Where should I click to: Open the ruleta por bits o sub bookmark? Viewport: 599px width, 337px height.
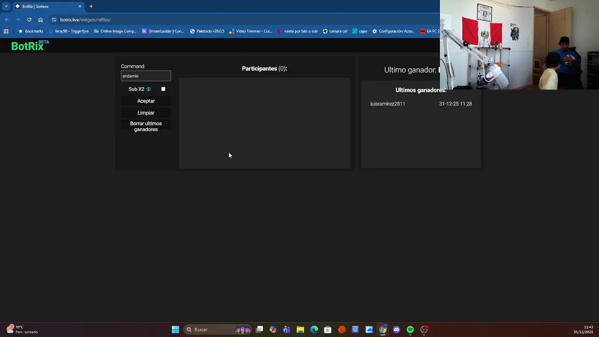click(297, 31)
